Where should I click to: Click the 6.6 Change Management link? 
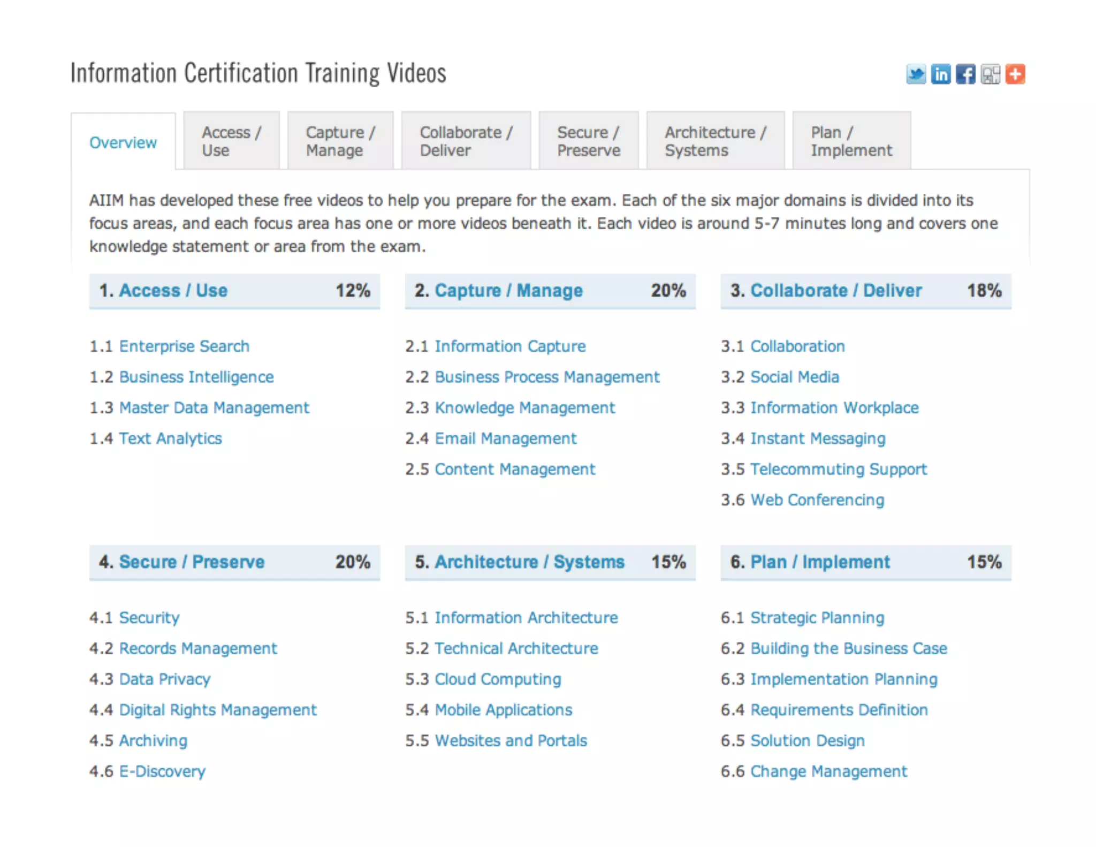[828, 772]
